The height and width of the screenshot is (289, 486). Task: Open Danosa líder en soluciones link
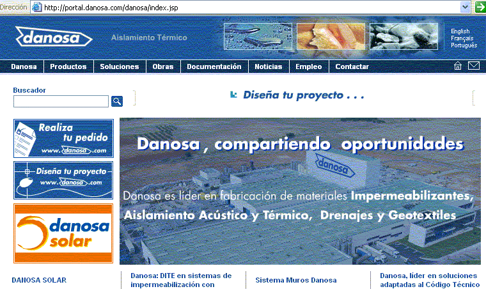click(430, 280)
